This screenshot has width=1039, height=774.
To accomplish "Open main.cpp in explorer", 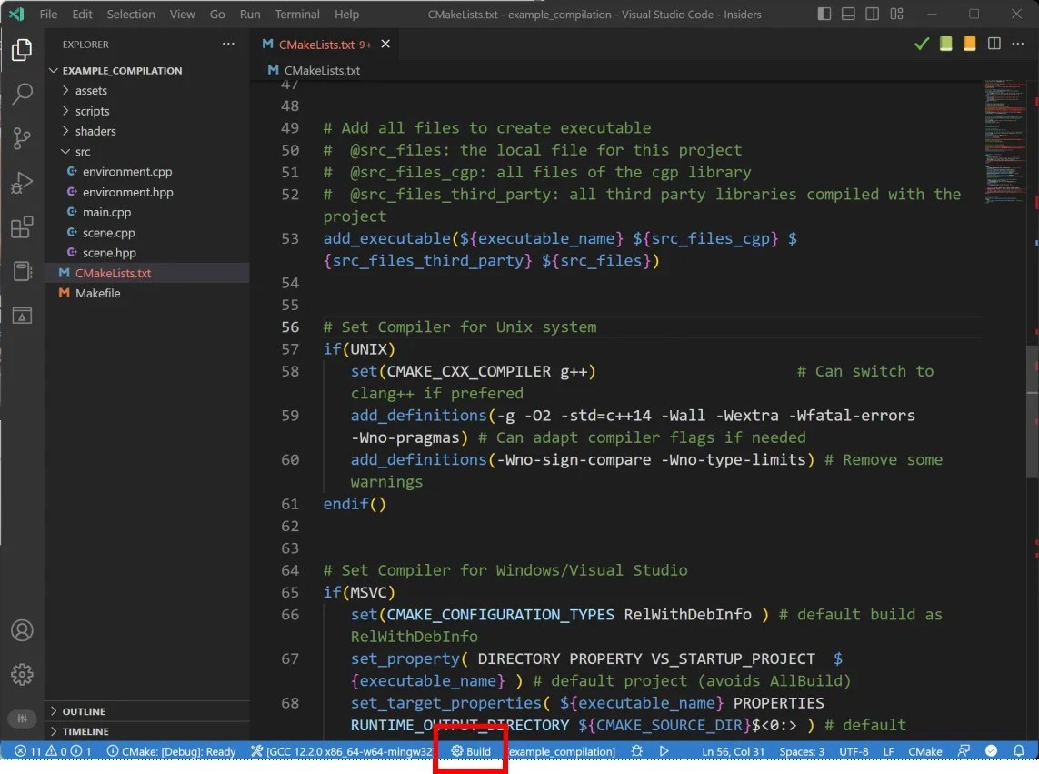I will (x=106, y=212).
